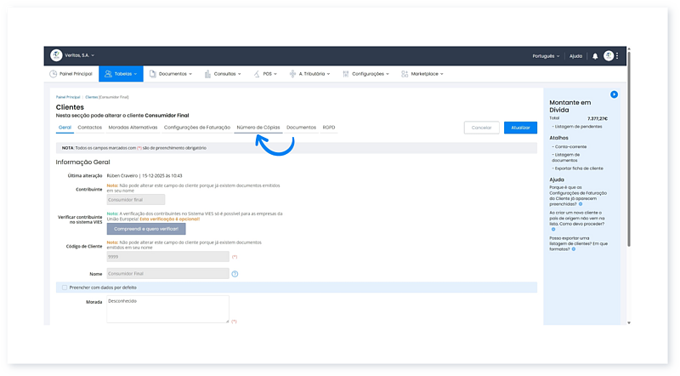Click the Veritas company logo icon
Screen dimensions: 680x376
tap(56, 56)
